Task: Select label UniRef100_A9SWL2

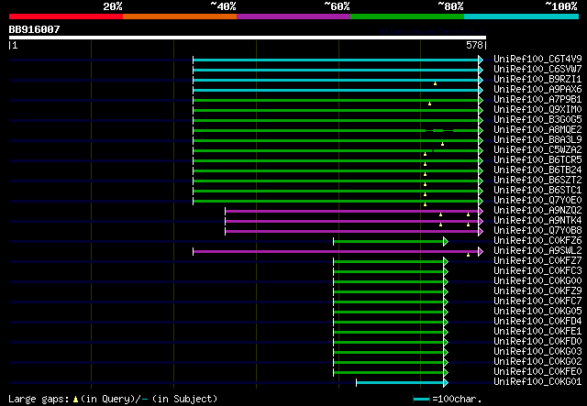Action: pyautogui.click(x=537, y=251)
